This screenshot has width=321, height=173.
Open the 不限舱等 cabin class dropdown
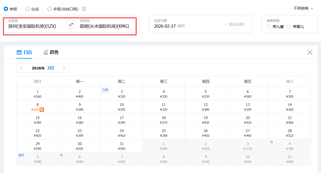303,9
